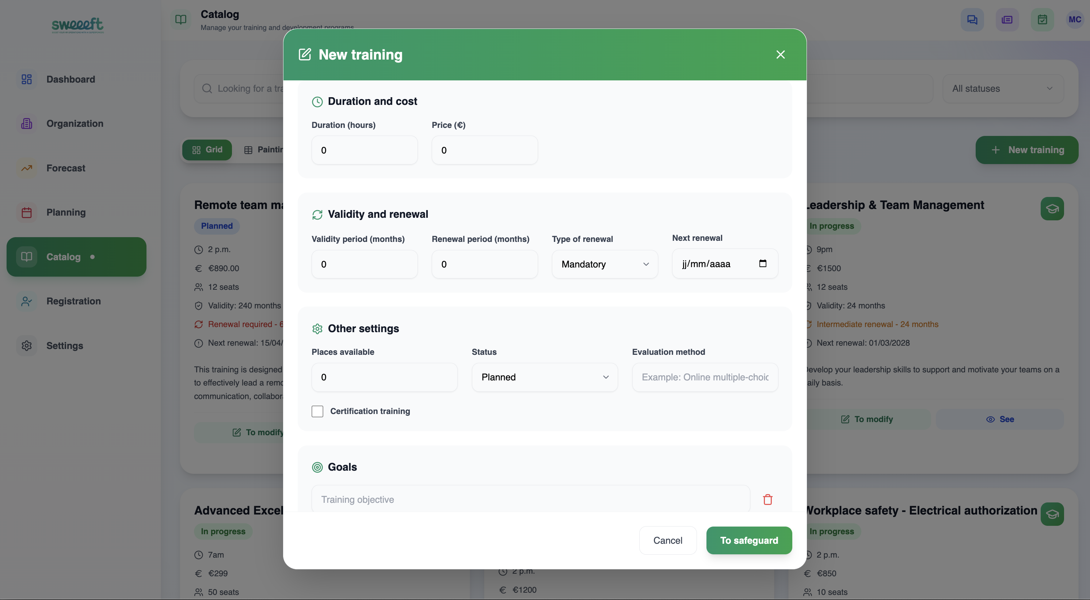Open the chat messages icon at top right
This screenshot has width=1090, height=600.
(972, 19)
